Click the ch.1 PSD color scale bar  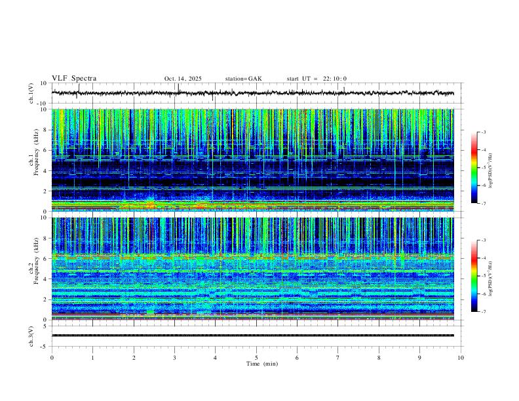pos(474,168)
